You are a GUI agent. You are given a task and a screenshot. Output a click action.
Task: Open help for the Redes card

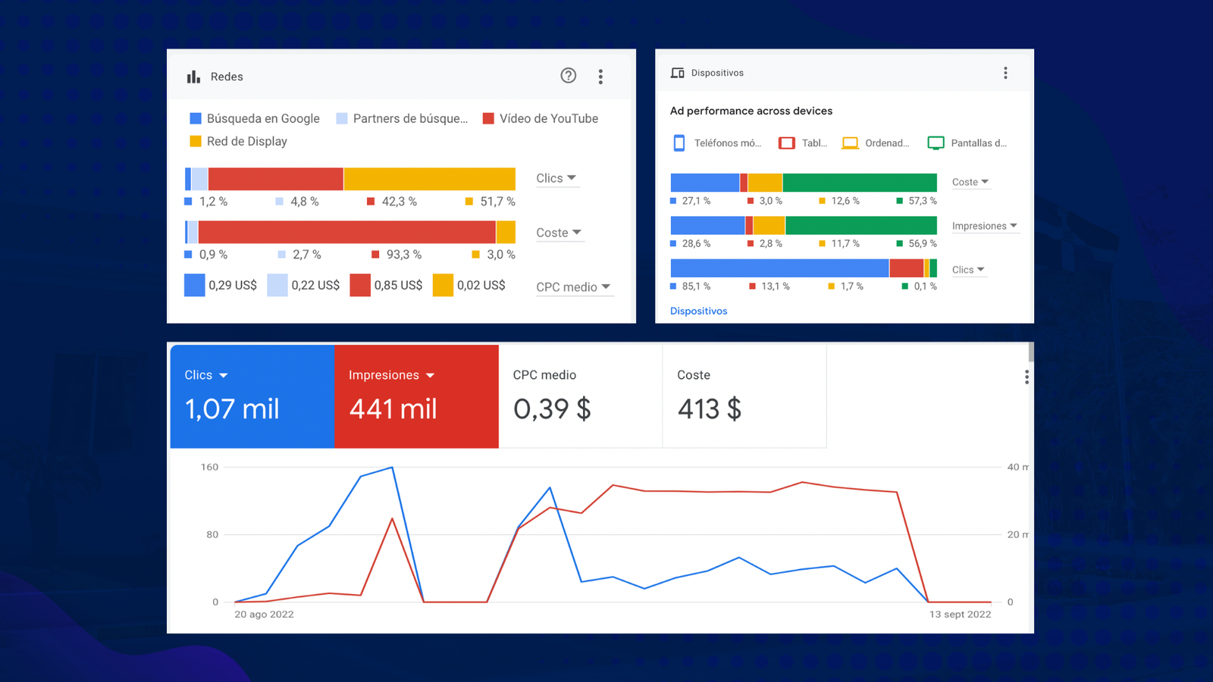569,76
